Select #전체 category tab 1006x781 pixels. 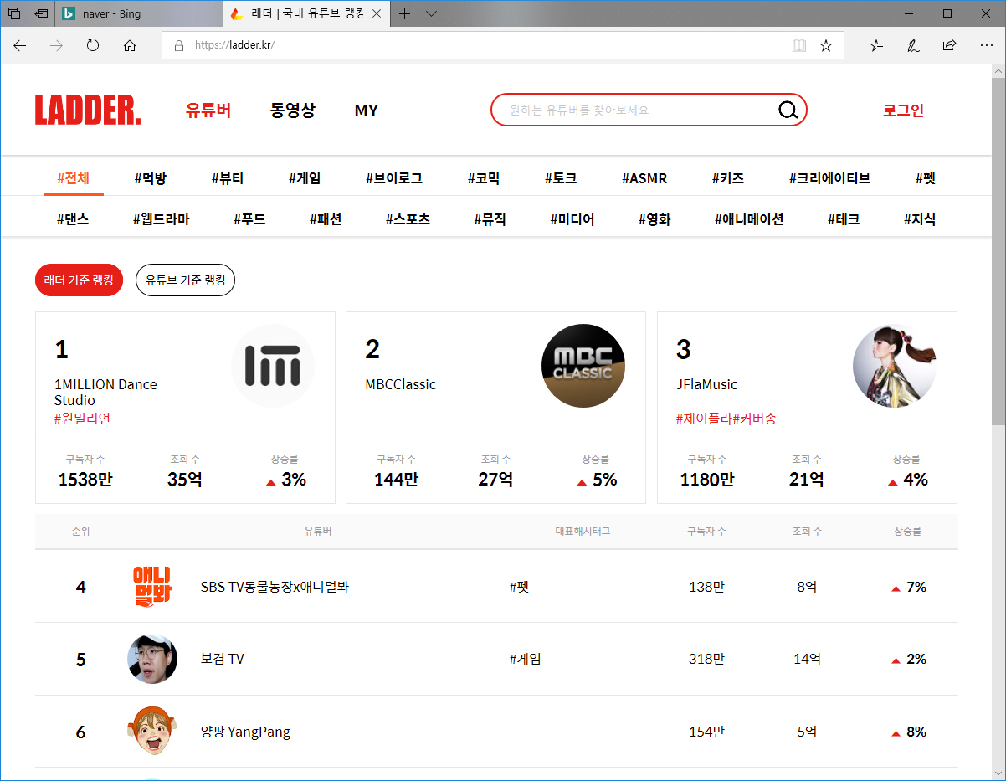tap(73, 178)
